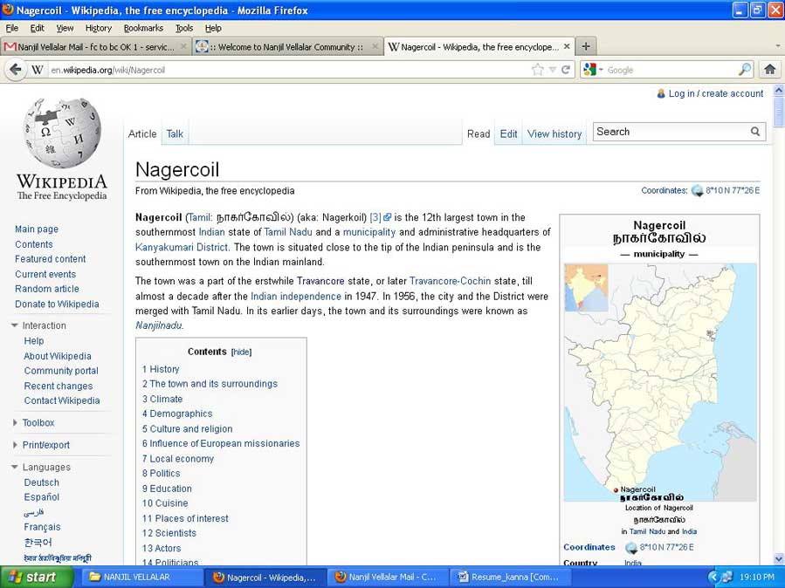The width and height of the screenshot is (785, 588).
Task: Click Log in / create account link
Action: (x=715, y=93)
